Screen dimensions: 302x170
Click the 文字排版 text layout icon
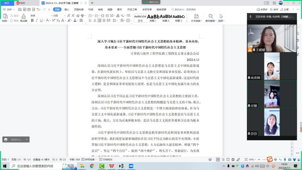click(x=196, y=16)
